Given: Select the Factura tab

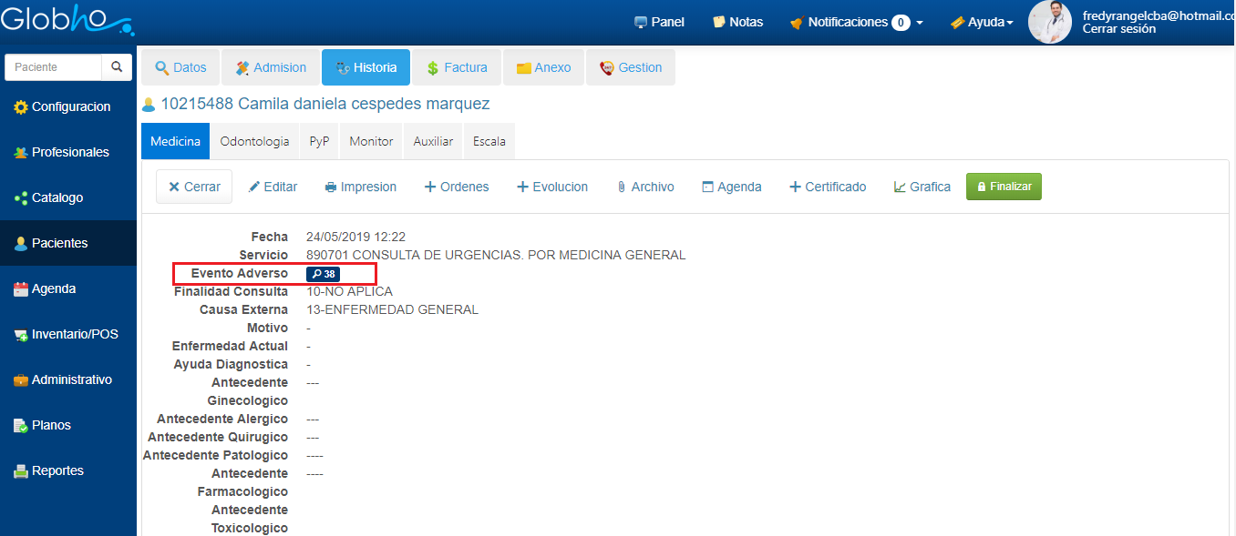Looking at the screenshot, I should tap(456, 67).
